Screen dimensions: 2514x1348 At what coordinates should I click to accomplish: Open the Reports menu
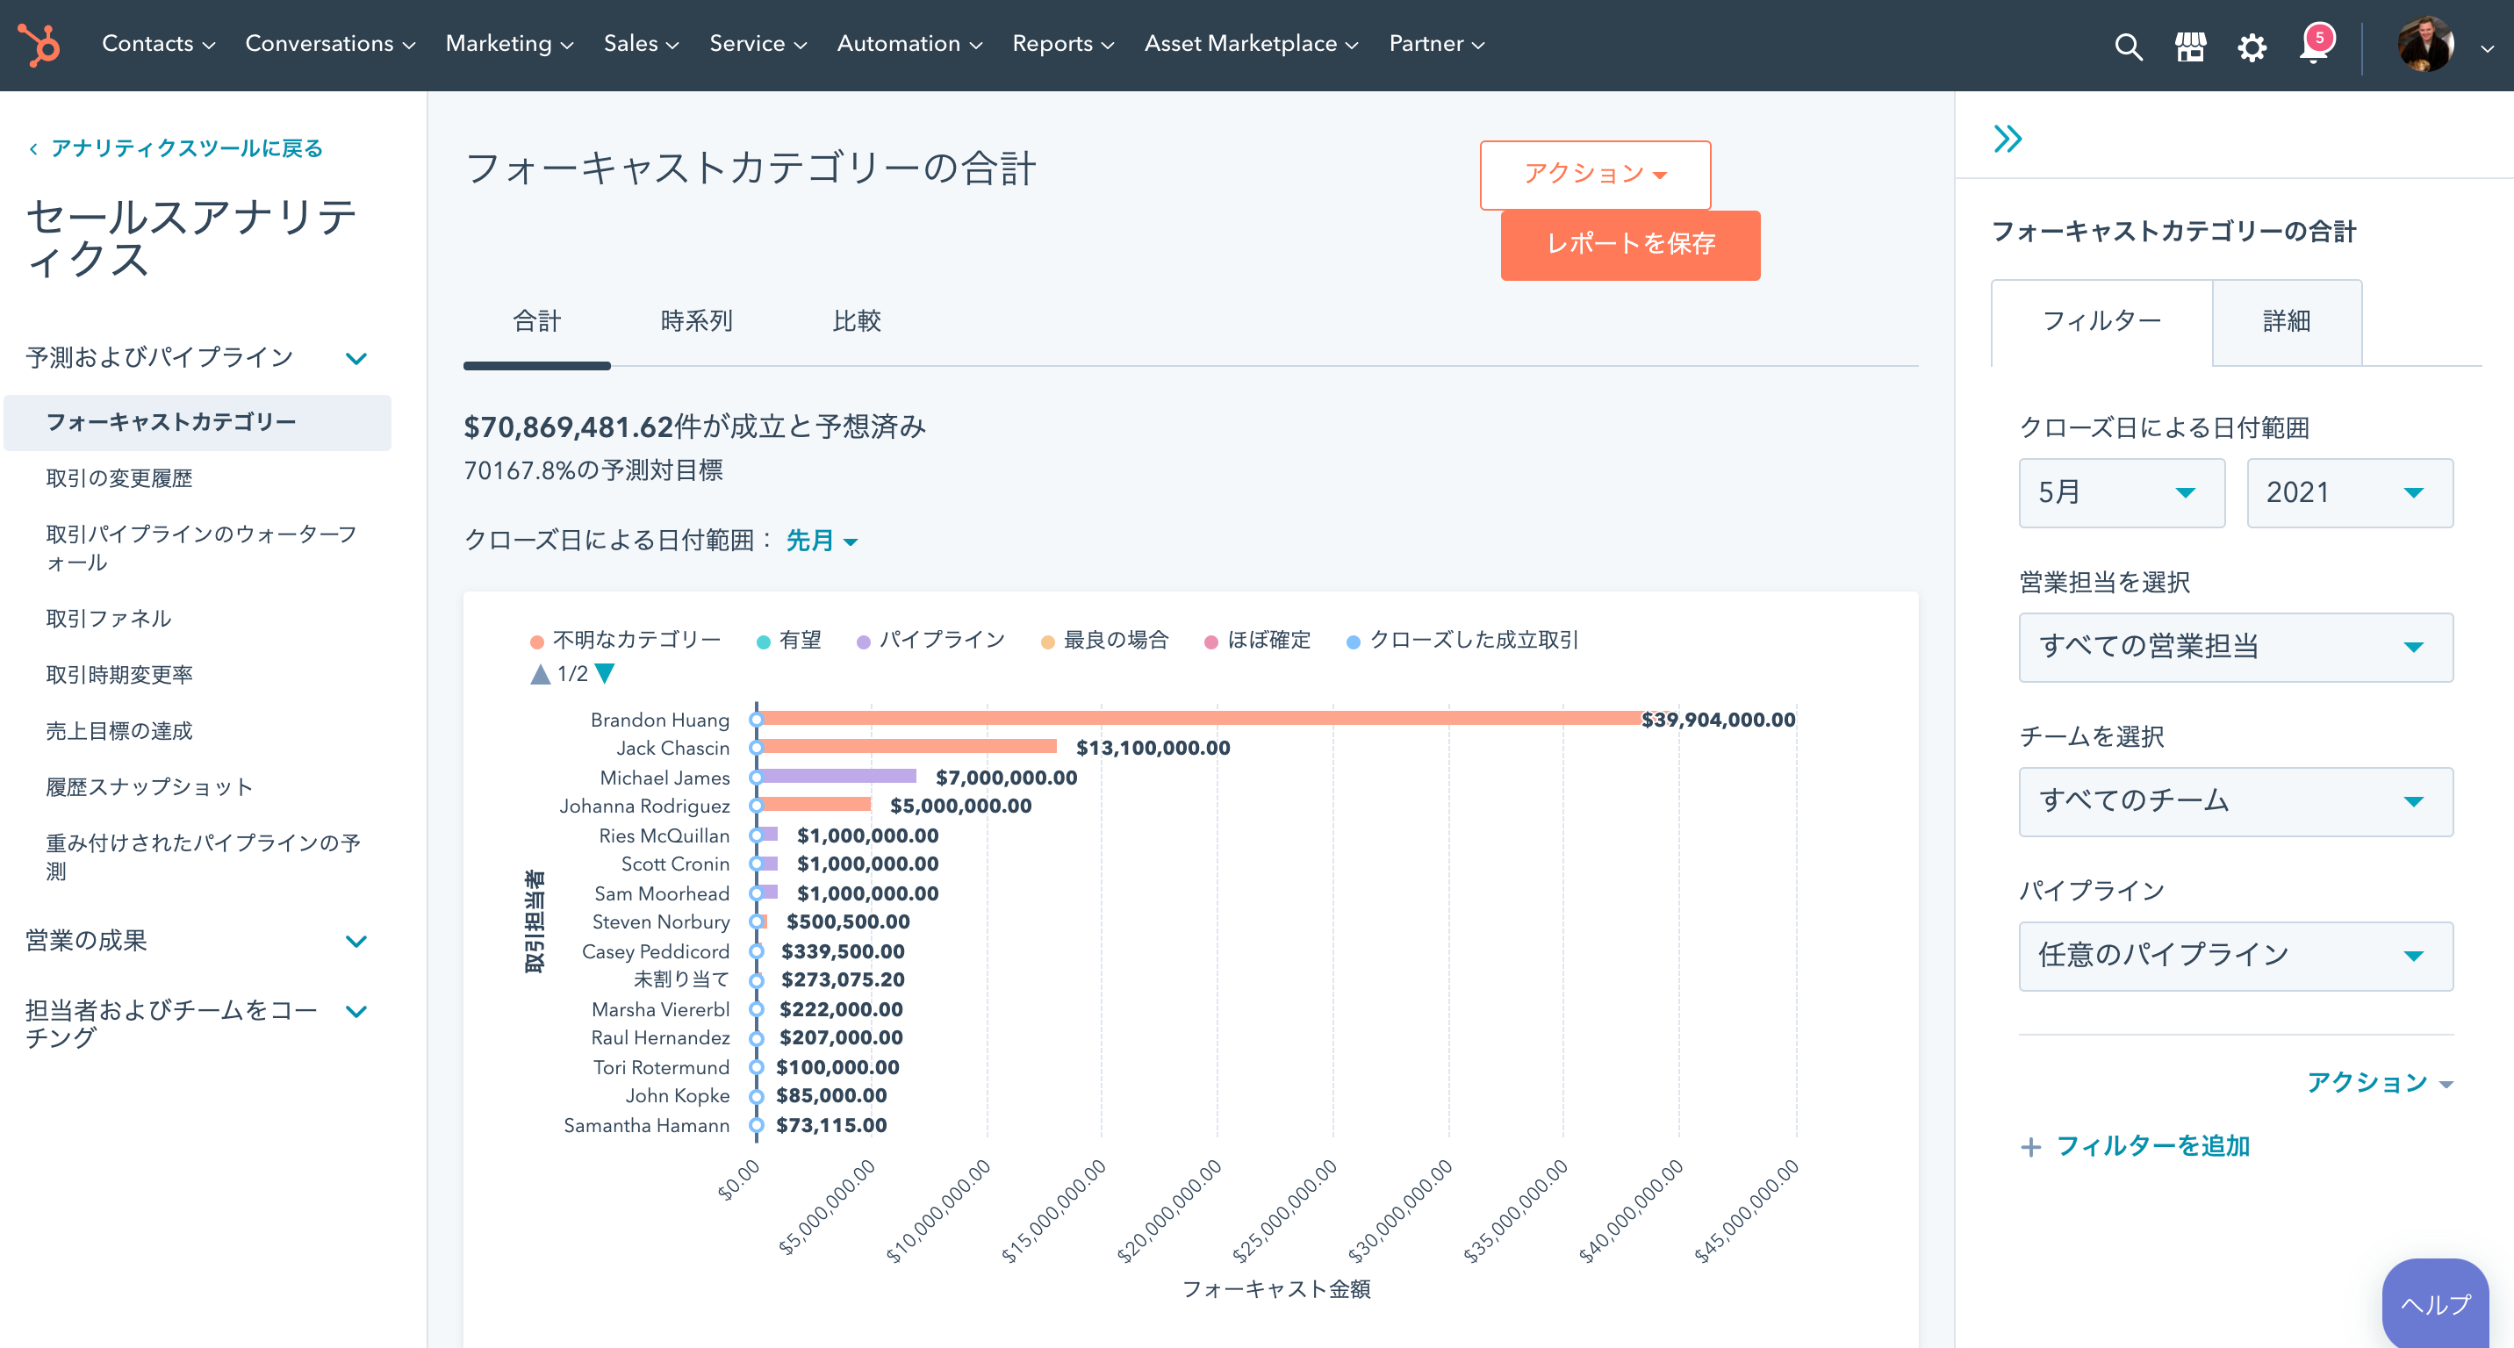tap(1063, 44)
